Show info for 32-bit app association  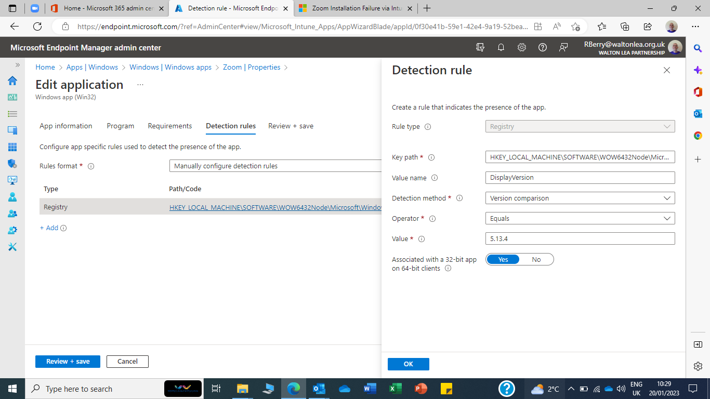(x=448, y=269)
